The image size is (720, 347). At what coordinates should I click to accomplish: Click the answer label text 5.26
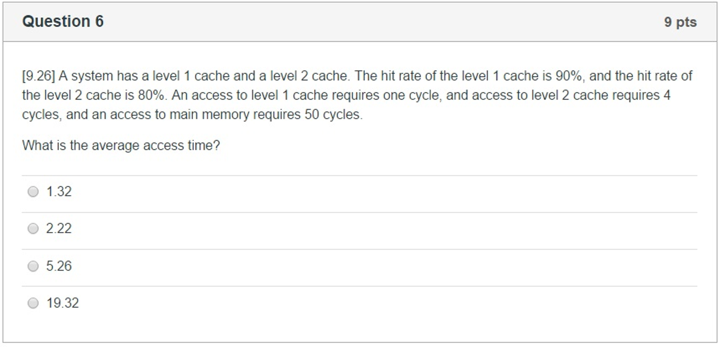click(x=58, y=266)
